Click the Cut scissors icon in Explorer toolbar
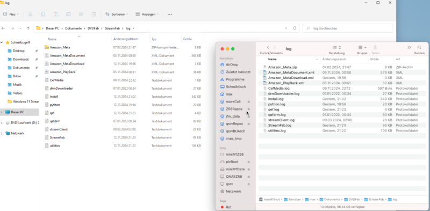The width and height of the screenshot is (430, 211). (31, 14)
